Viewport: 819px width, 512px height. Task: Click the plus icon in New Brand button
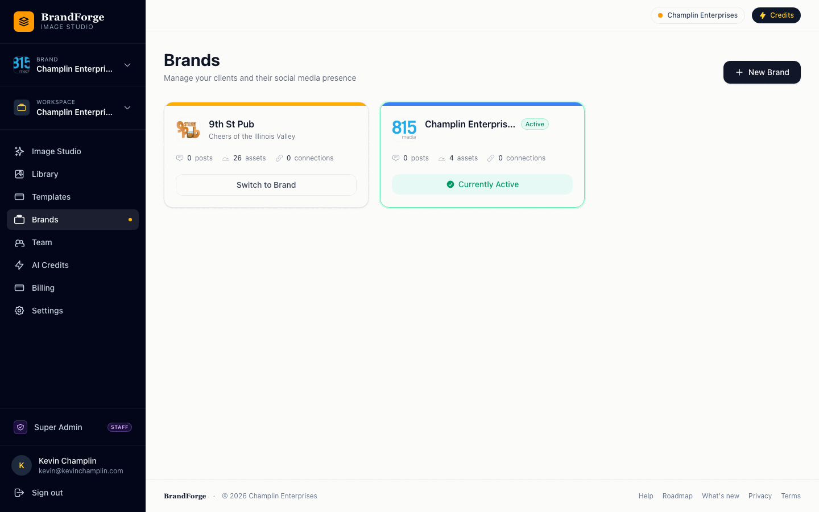pos(739,72)
